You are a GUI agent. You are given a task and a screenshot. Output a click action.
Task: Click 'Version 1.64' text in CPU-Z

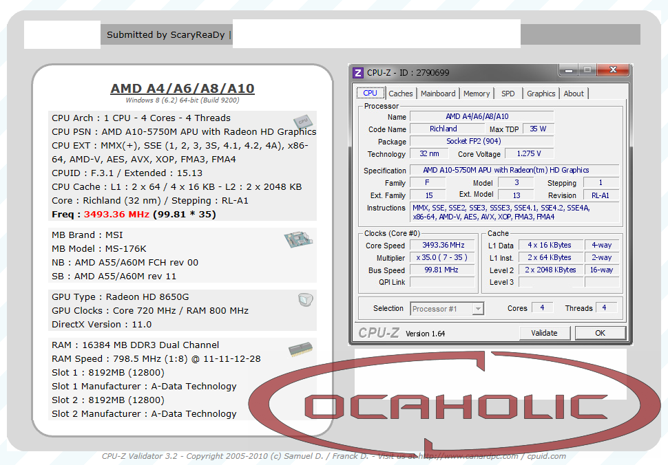pyautogui.click(x=425, y=334)
